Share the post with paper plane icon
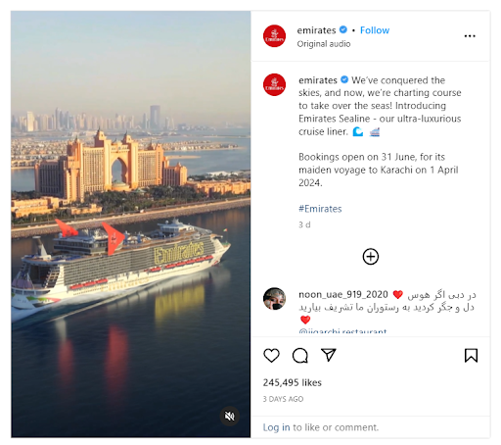501x445 pixels. click(x=328, y=355)
